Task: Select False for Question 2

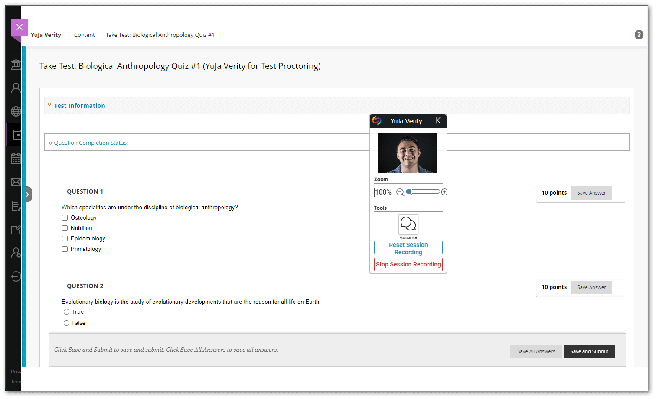Action: (66, 323)
